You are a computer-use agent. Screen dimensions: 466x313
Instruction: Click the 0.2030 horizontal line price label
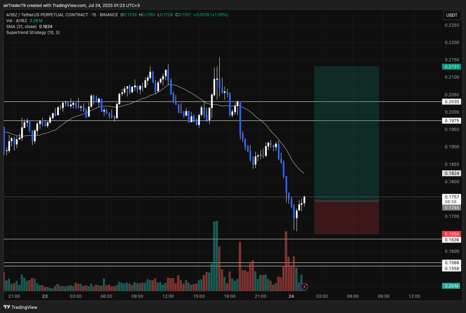pyautogui.click(x=451, y=102)
